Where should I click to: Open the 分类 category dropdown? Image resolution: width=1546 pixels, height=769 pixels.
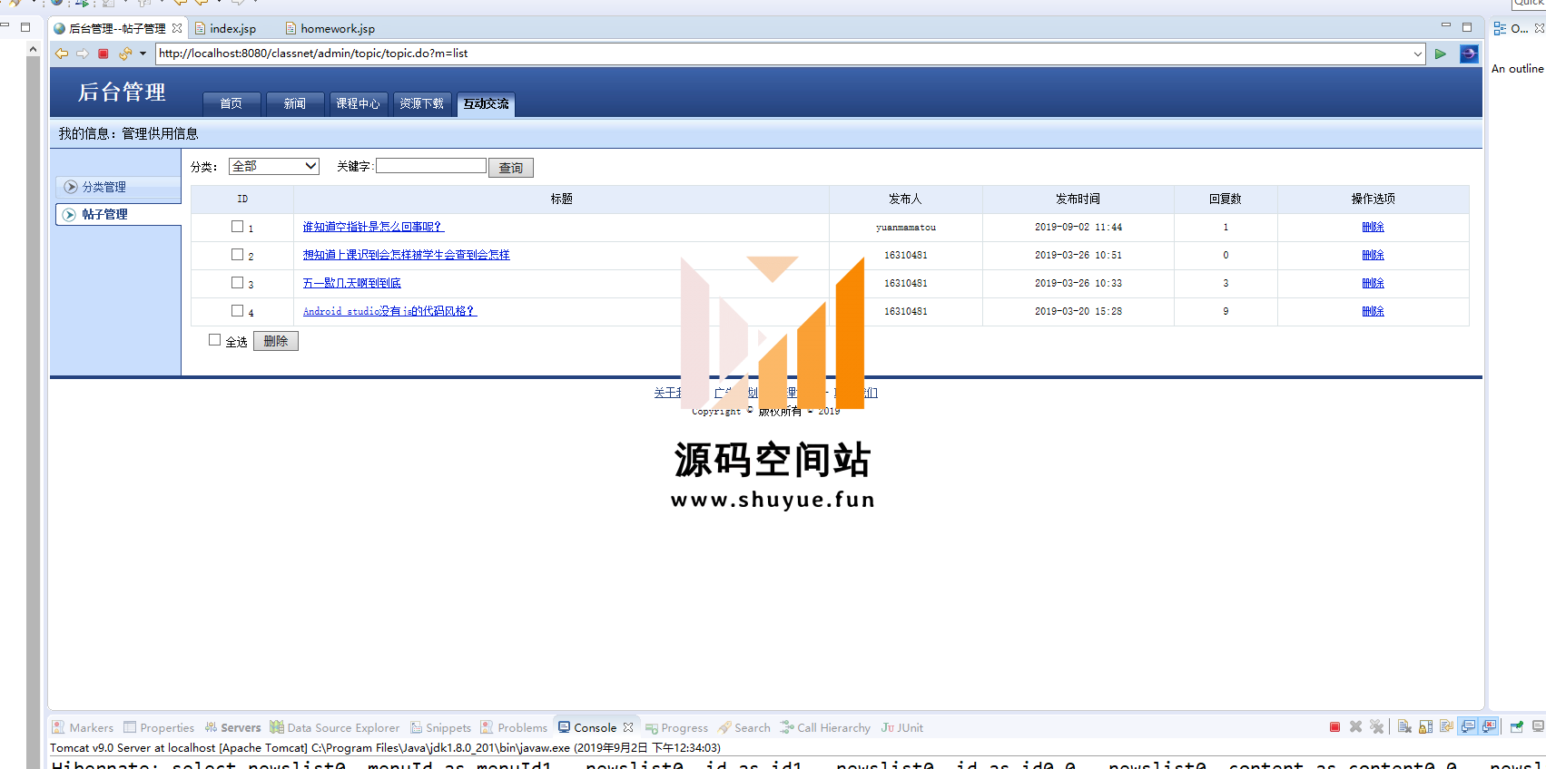pyautogui.click(x=273, y=166)
